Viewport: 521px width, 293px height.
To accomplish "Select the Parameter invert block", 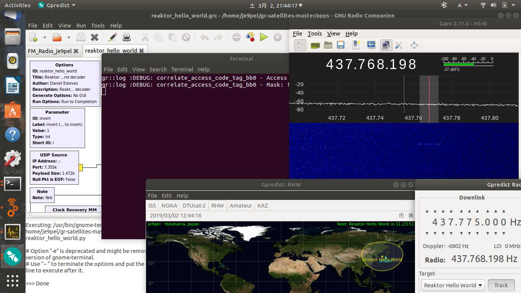I will (x=57, y=128).
